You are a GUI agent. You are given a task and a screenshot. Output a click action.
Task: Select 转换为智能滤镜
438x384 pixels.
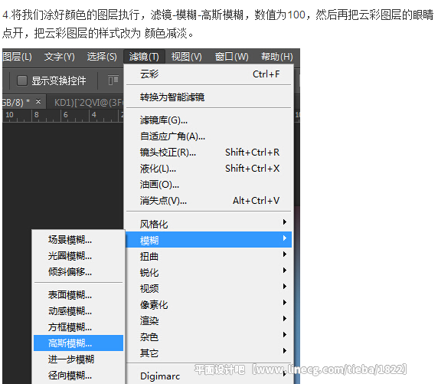(x=209, y=97)
